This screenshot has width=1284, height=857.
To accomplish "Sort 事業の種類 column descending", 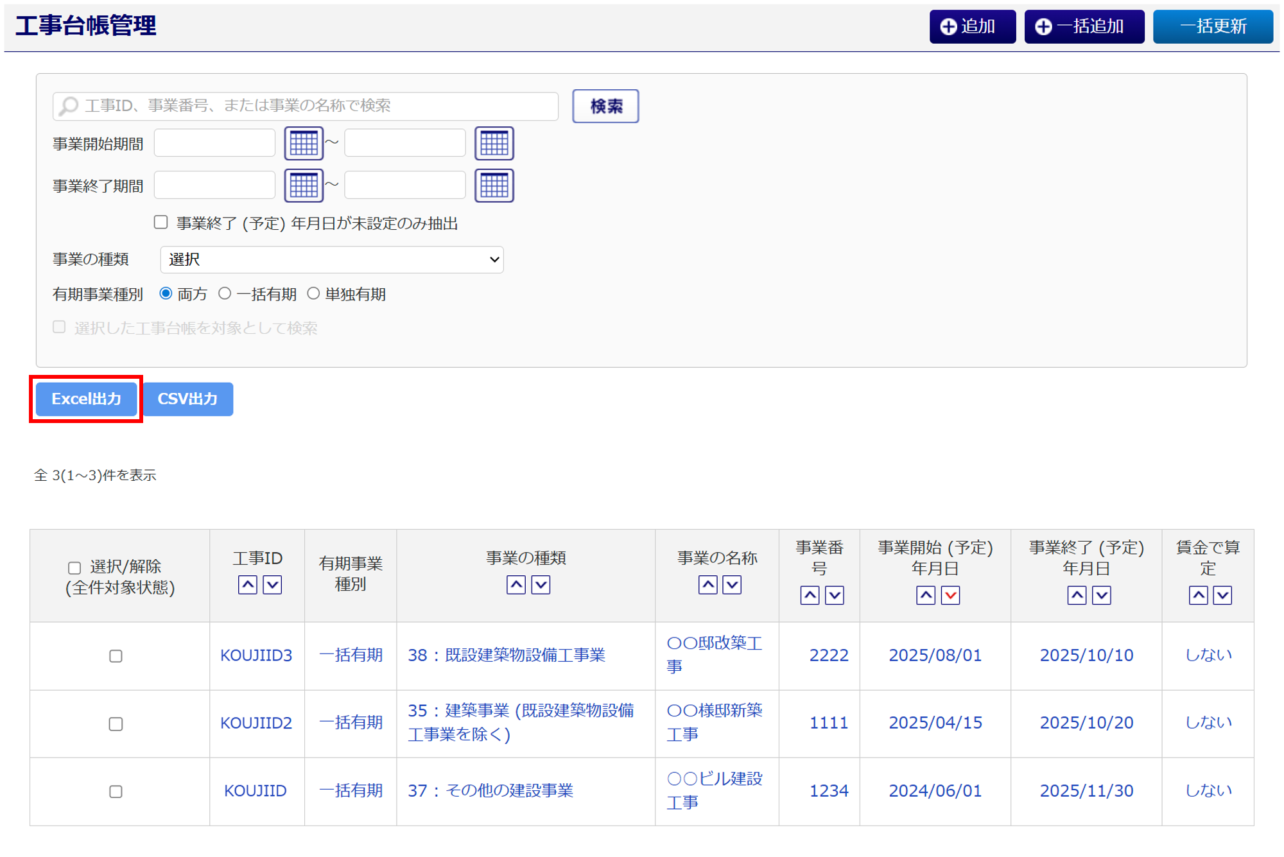I will pos(541,585).
